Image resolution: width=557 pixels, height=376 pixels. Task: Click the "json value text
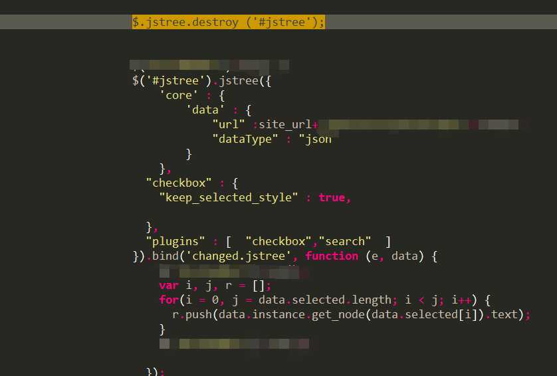pyautogui.click(x=315, y=140)
